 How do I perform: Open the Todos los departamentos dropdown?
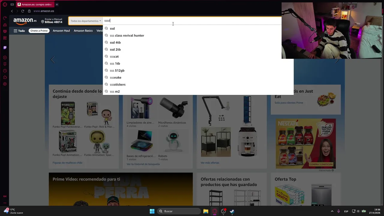click(x=85, y=21)
